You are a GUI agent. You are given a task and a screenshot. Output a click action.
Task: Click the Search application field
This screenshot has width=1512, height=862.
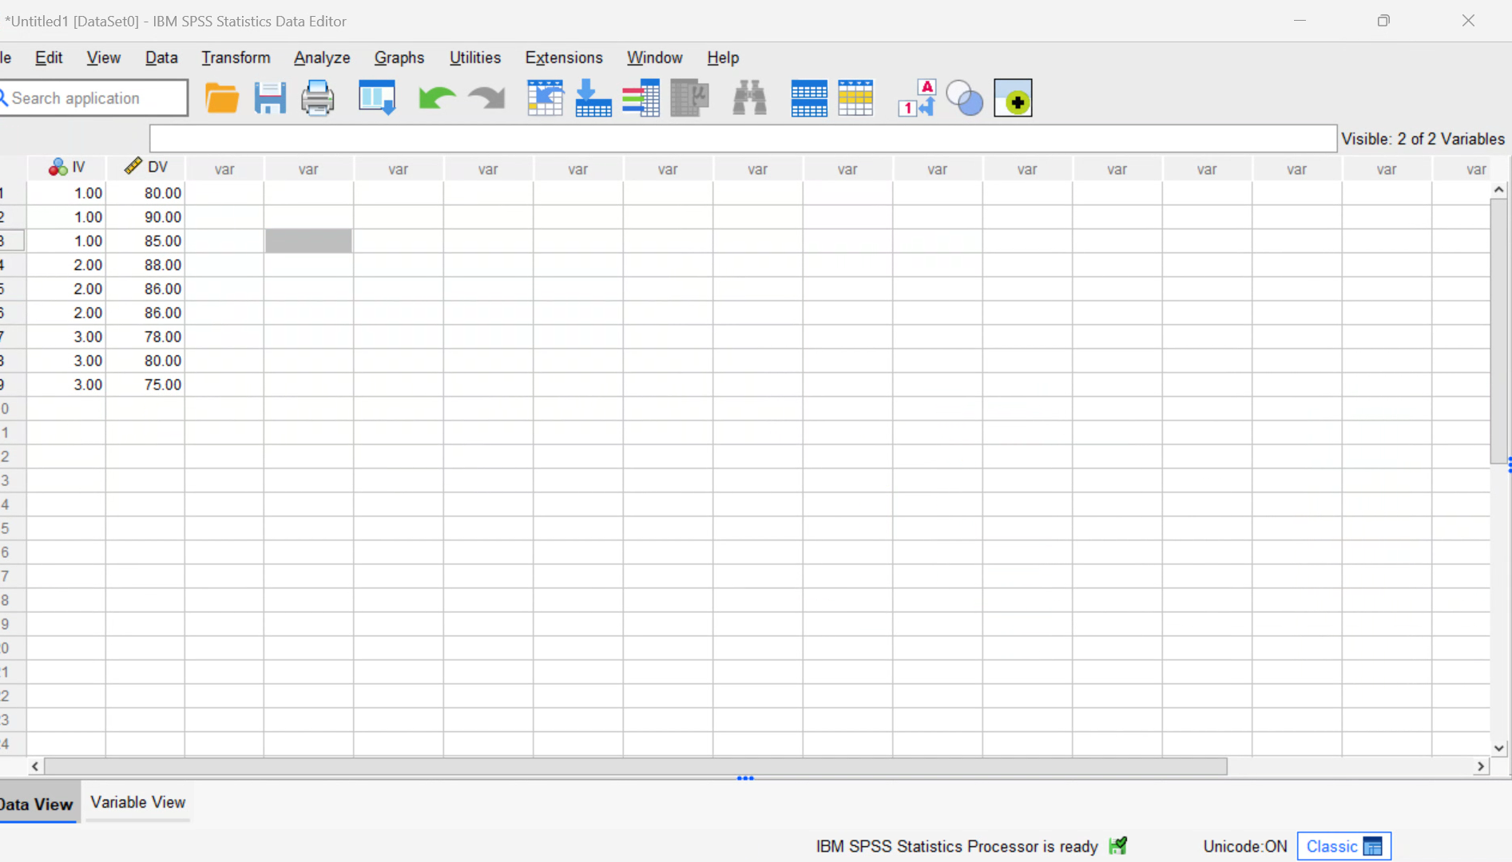[x=96, y=98]
